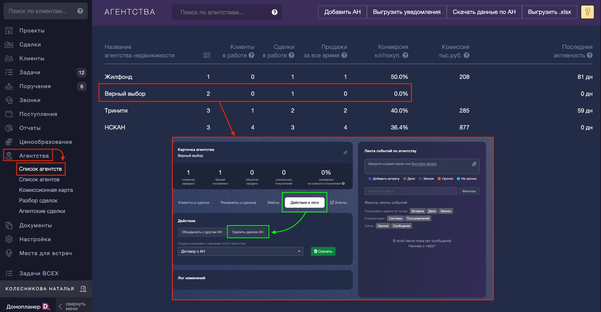
Task: Toggle the Системы comments filter chip
Action: [395, 218]
